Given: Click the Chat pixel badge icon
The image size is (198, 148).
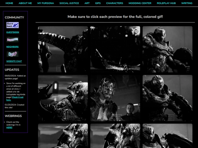Looking at the screenshot, I should 12,54.
